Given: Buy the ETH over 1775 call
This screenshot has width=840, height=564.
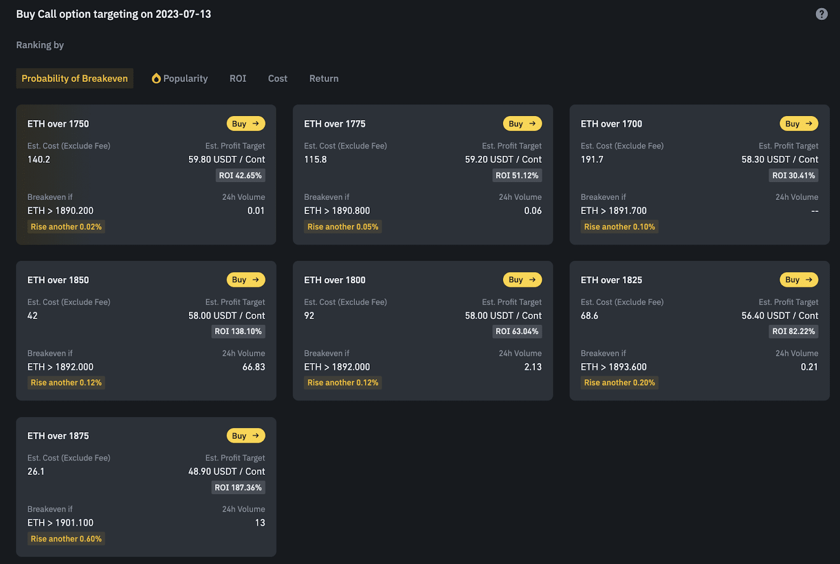Looking at the screenshot, I should pyautogui.click(x=522, y=124).
